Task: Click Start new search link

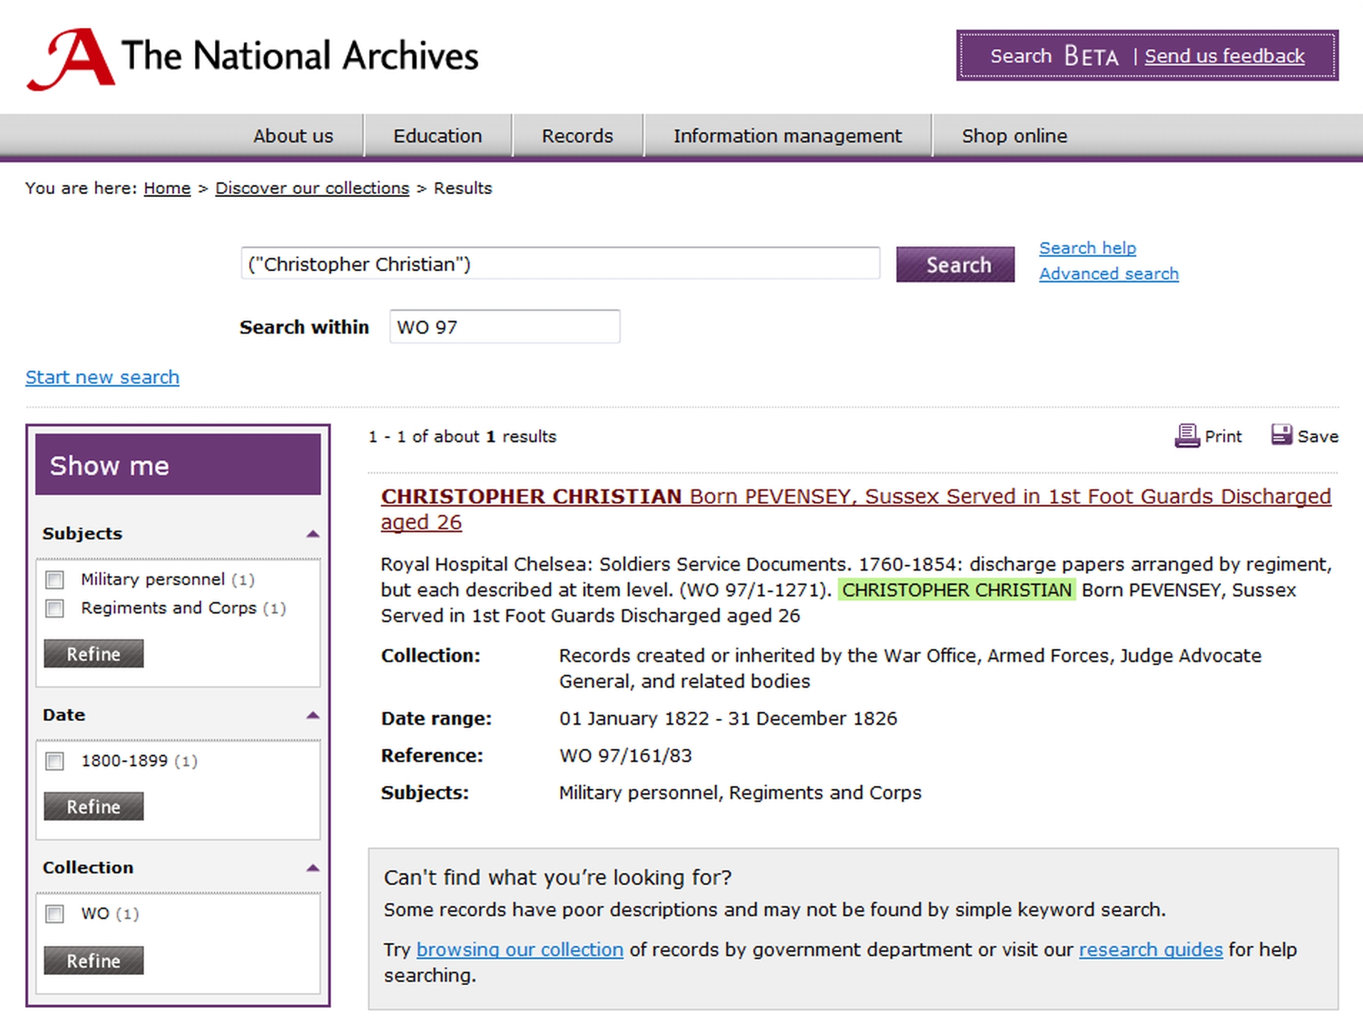Action: click(102, 377)
